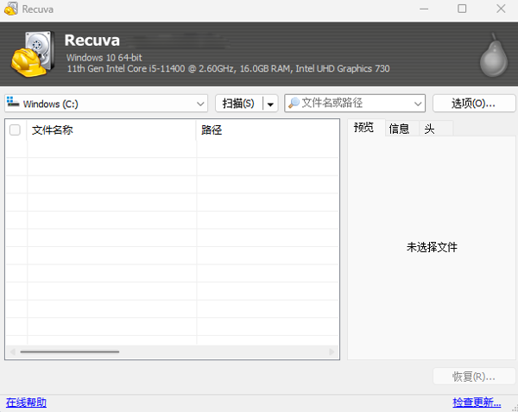Expand the scan button dropdown arrow

tap(271, 104)
